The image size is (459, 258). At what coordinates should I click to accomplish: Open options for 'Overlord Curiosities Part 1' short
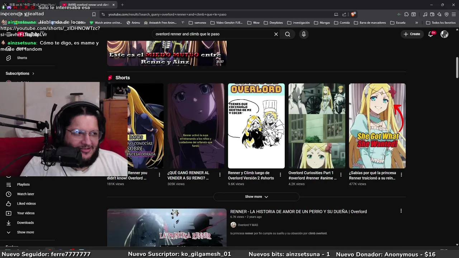pyautogui.click(x=341, y=175)
